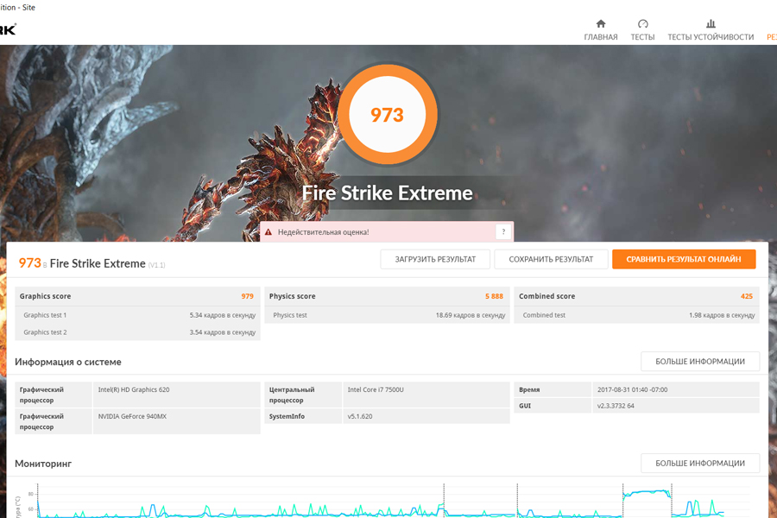Image resolution: width=777 pixels, height=518 pixels.
Task: Go to the Тесты tab label
Action: click(642, 37)
